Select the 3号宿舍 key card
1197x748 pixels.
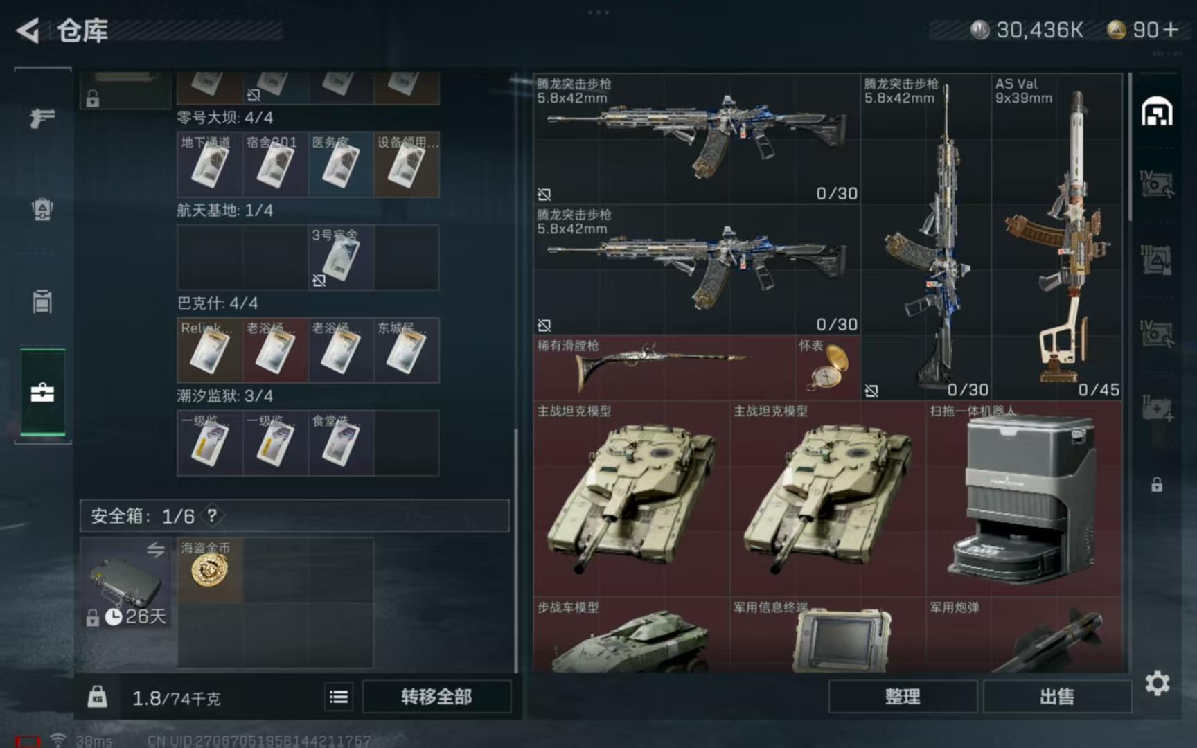[x=341, y=257]
